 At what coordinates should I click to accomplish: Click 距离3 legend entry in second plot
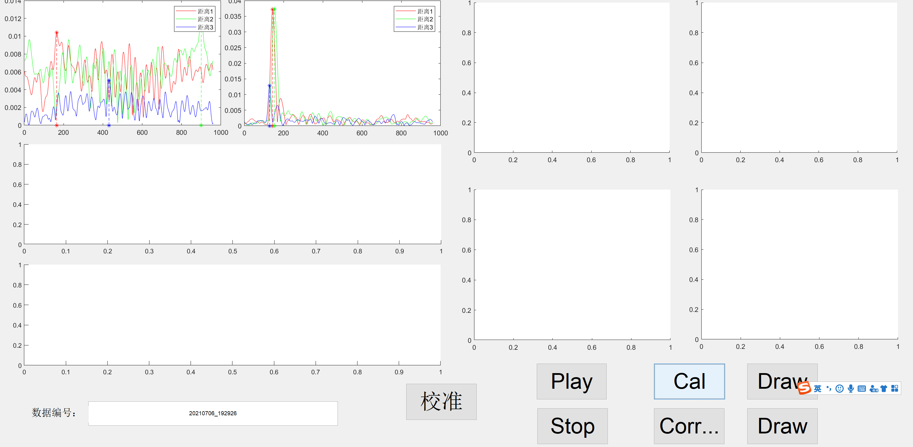(x=425, y=27)
